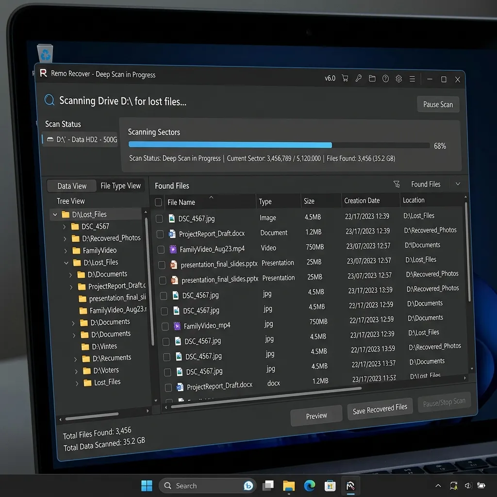This screenshot has height=497, width=497.
Task: Open the folder icon in title bar
Action: 372,78
